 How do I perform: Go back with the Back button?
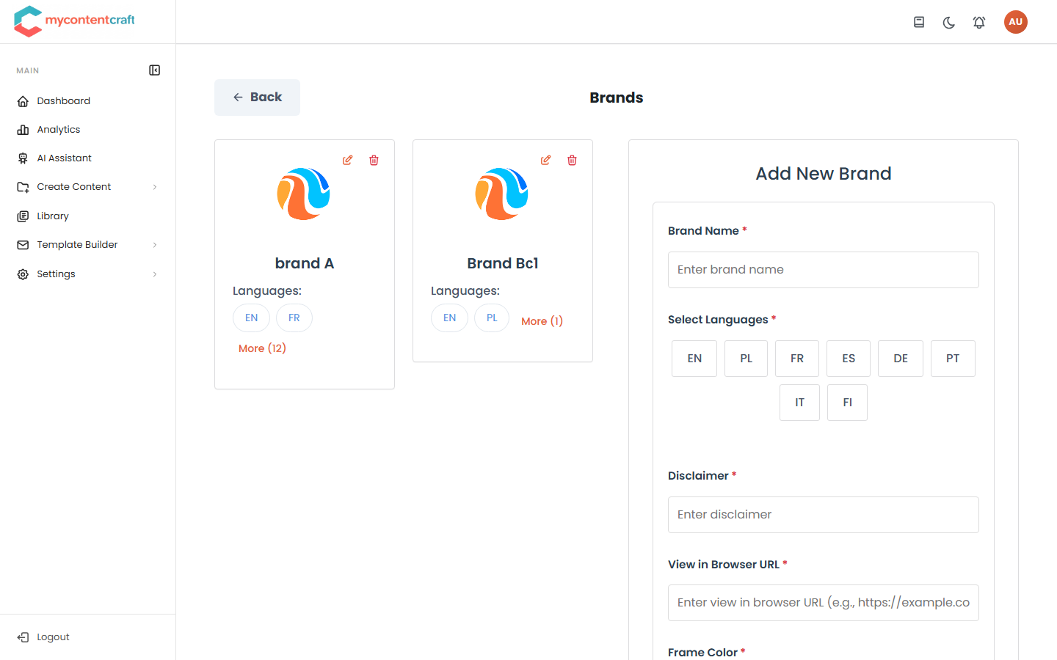[x=257, y=98]
